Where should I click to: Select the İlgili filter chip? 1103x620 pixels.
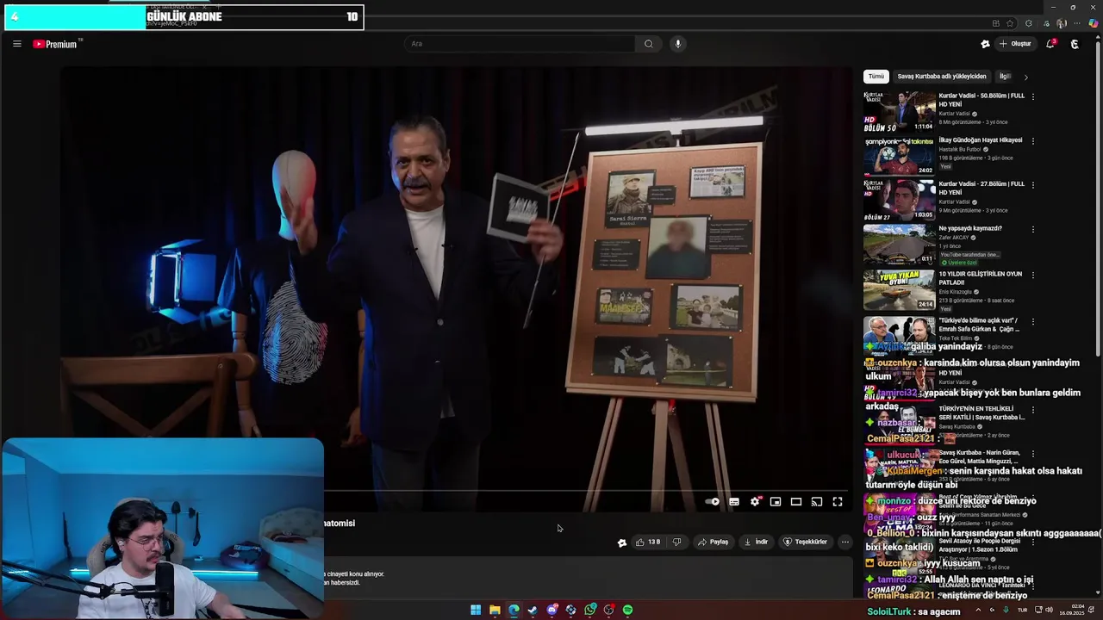click(x=1005, y=77)
